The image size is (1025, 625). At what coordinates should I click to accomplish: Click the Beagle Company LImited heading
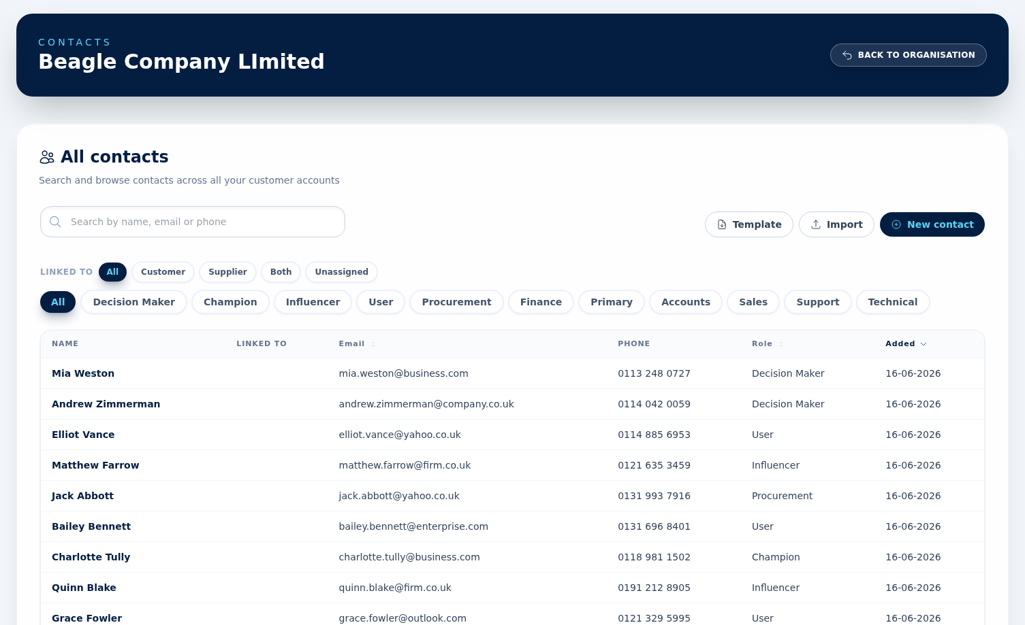181,62
